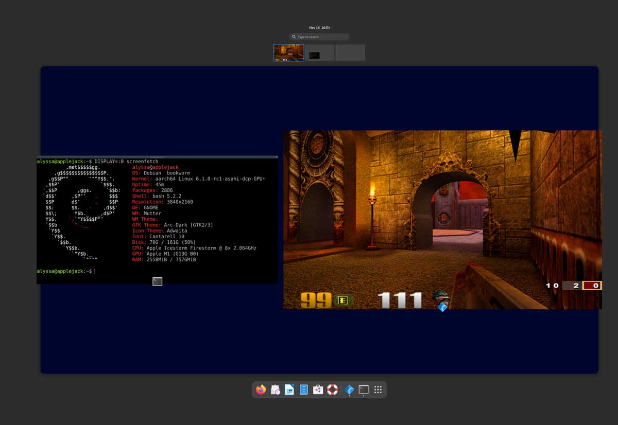Click 'Packages: 2886' in terminal output

click(153, 190)
